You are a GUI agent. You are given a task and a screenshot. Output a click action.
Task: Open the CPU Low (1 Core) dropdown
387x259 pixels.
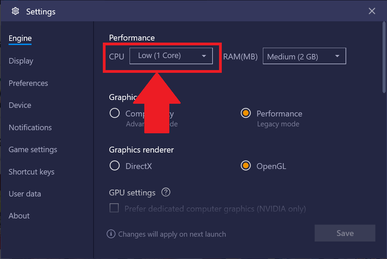coord(171,56)
